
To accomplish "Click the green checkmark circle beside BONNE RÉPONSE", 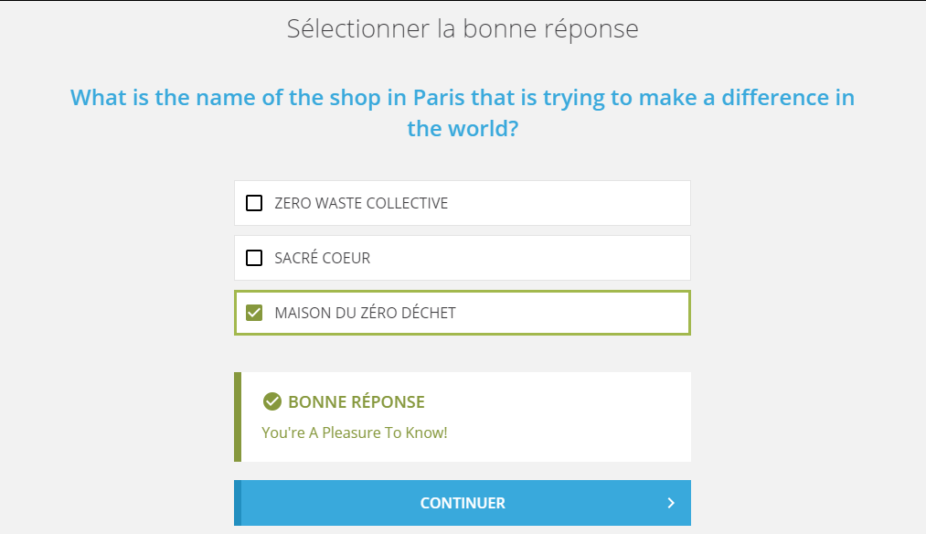I will pyautogui.click(x=272, y=401).
